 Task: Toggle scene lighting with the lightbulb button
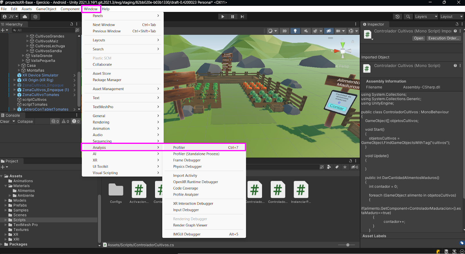click(295, 31)
